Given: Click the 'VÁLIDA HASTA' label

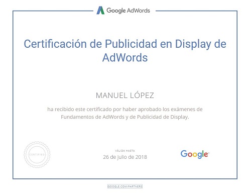Looking at the screenshot, I should (125, 151).
